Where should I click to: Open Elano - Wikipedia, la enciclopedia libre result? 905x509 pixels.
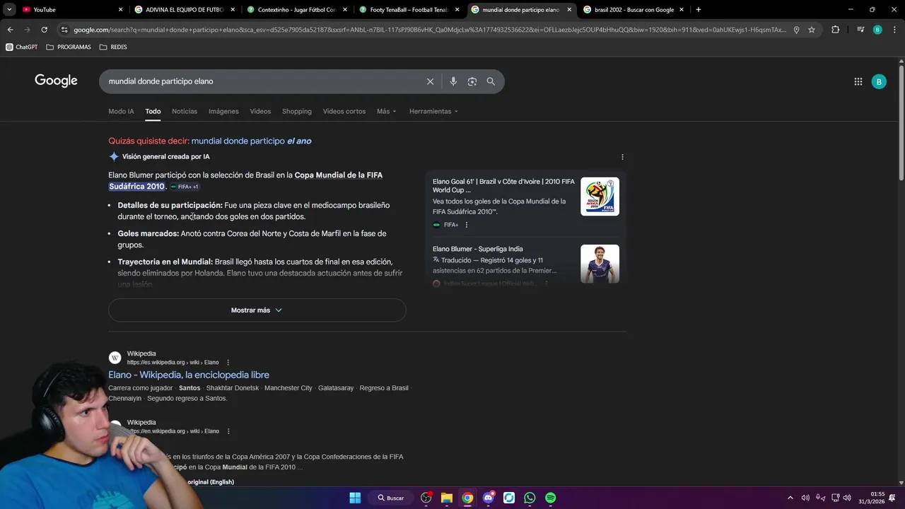coord(189,375)
